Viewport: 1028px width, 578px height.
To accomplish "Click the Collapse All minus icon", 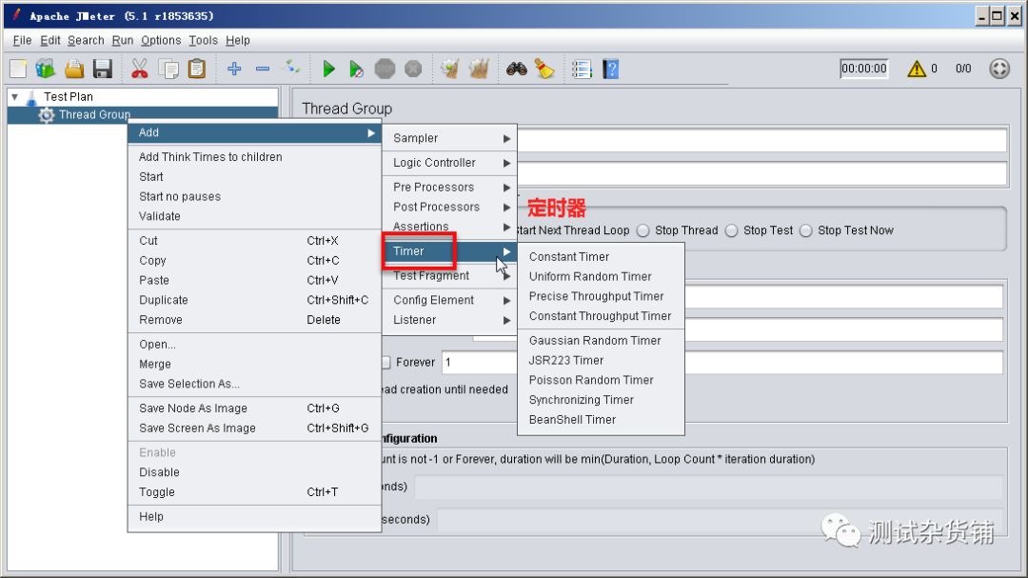I will coord(263,69).
